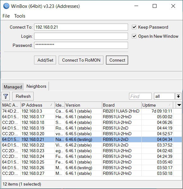
Task: Select the row with IP 192.168.0.3
Action: [x=91, y=111]
